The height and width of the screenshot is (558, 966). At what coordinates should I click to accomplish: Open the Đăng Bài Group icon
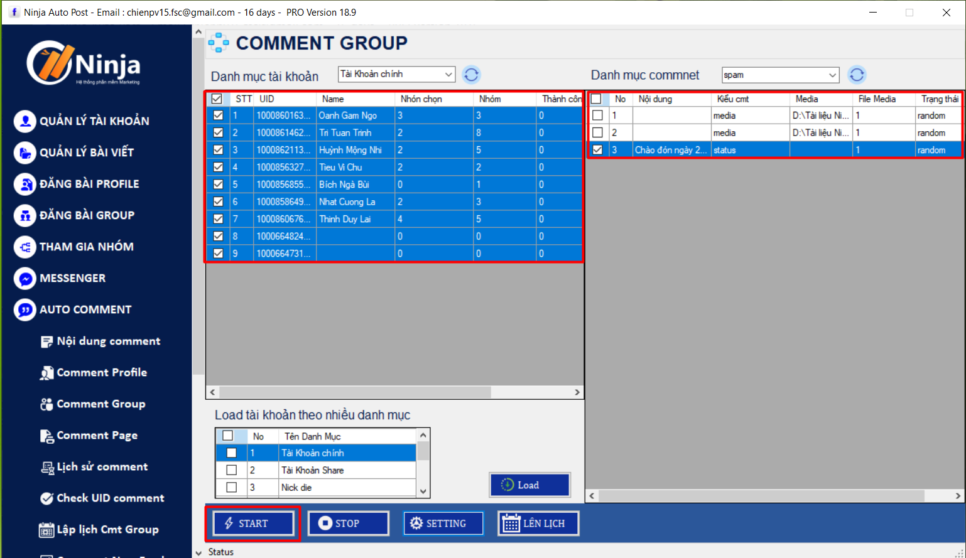click(x=24, y=215)
